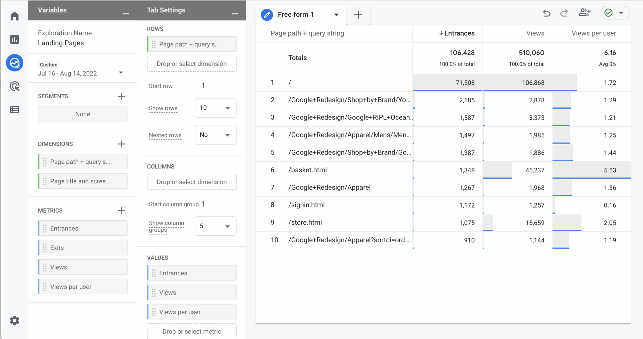This screenshot has width=643, height=339.
Task: Expand the custom date range selector
Action: click(121, 73)
